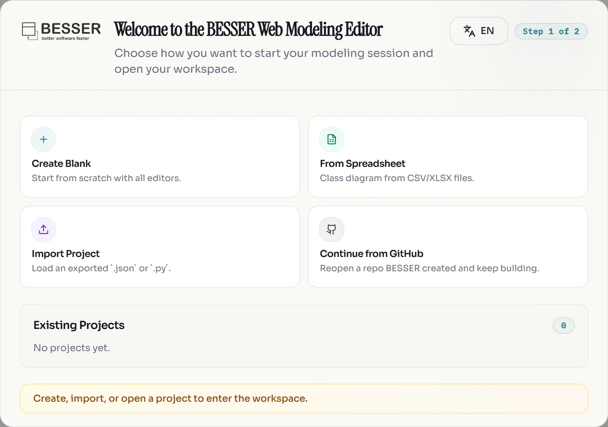The width and height of the screenshot is (608, 427).
Task: Click 'Load an exported .json or .py.' text
Action: (x=101, y=268)
